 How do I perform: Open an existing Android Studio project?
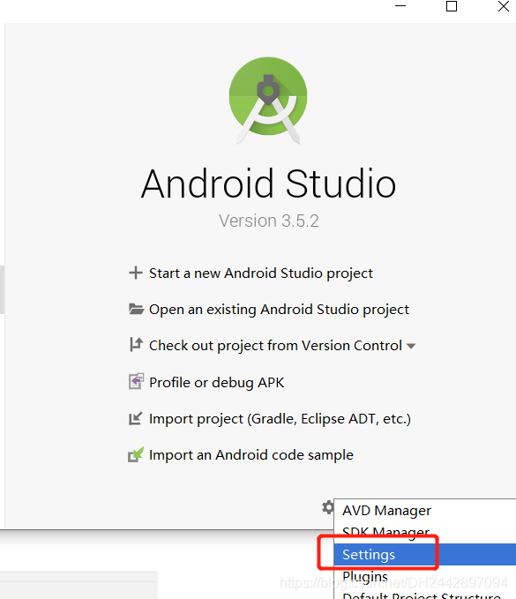(279, 310)
